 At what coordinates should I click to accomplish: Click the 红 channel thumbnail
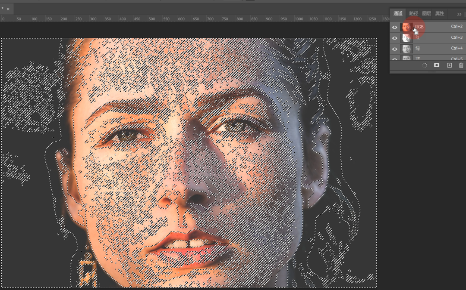click(406, 37)
